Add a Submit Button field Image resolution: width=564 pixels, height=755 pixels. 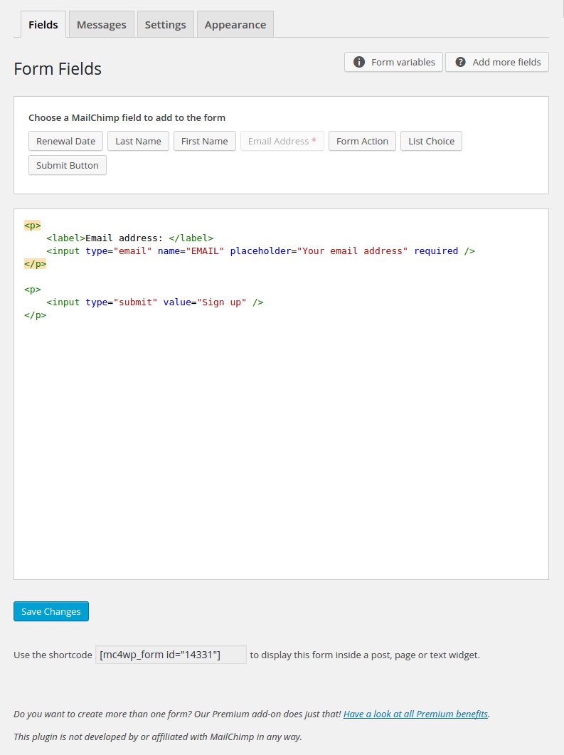(67, 165)
